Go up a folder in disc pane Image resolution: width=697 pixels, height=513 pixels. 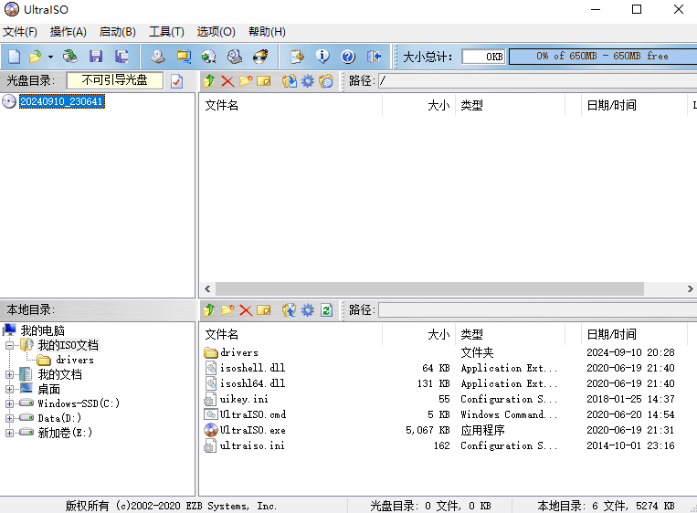[x=209, y=81]
